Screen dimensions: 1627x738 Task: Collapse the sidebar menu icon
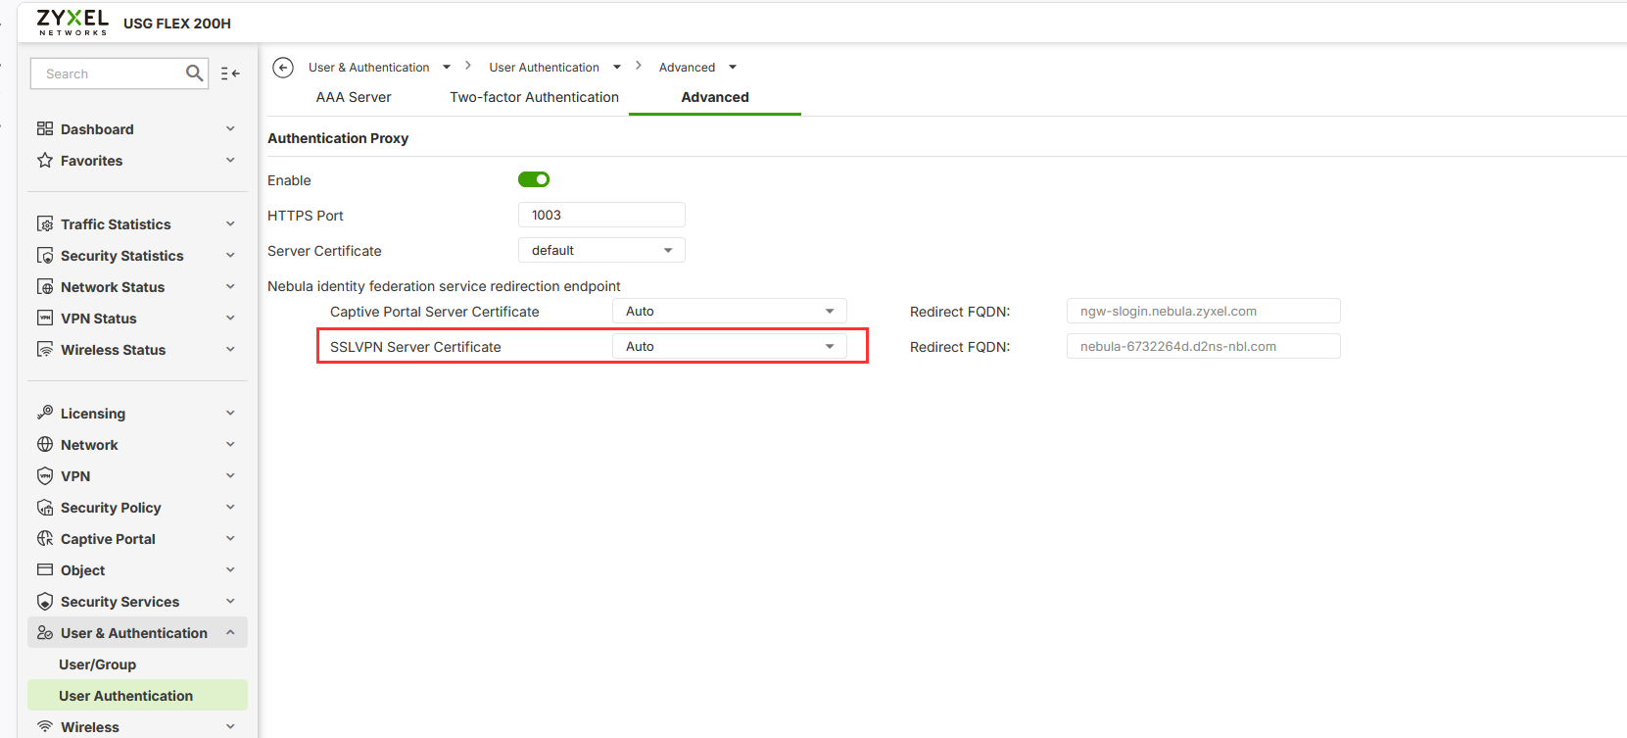pyautogui.click(x=230, y=74)
